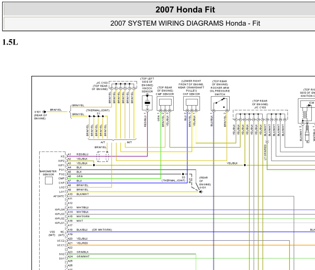Click pin A16 WHT wire label
Image resolution: width=315 pixels, height=270 pixels.
pyautogui.click(x=80, y=221)
